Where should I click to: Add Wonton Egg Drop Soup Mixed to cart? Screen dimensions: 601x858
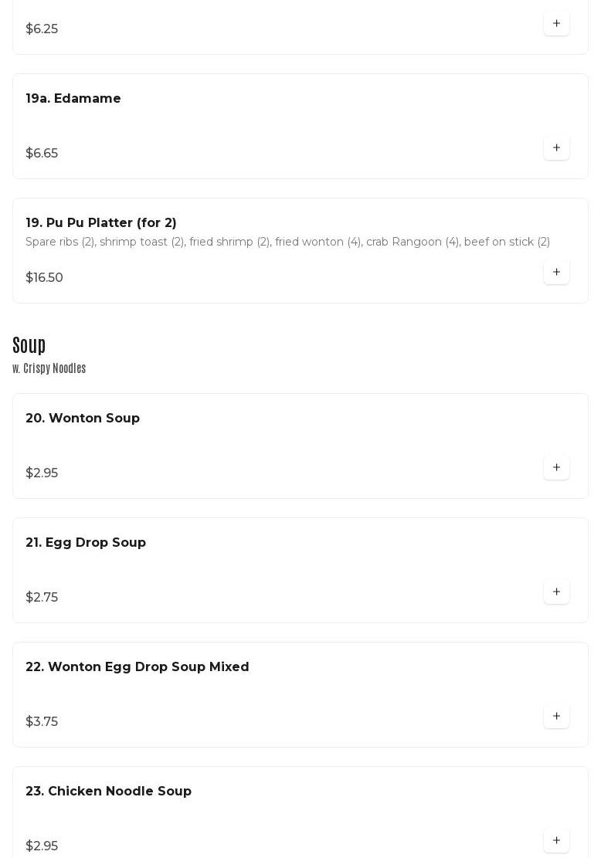(556, 716)
